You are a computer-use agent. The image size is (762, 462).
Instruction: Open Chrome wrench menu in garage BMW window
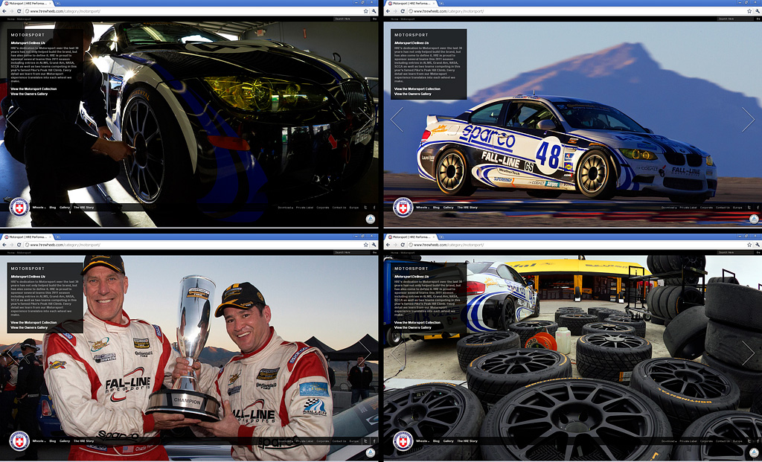374,10
